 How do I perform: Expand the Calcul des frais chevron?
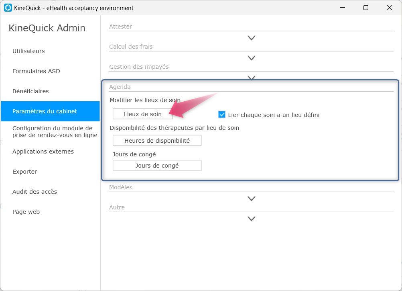click(x=252, y=58)
